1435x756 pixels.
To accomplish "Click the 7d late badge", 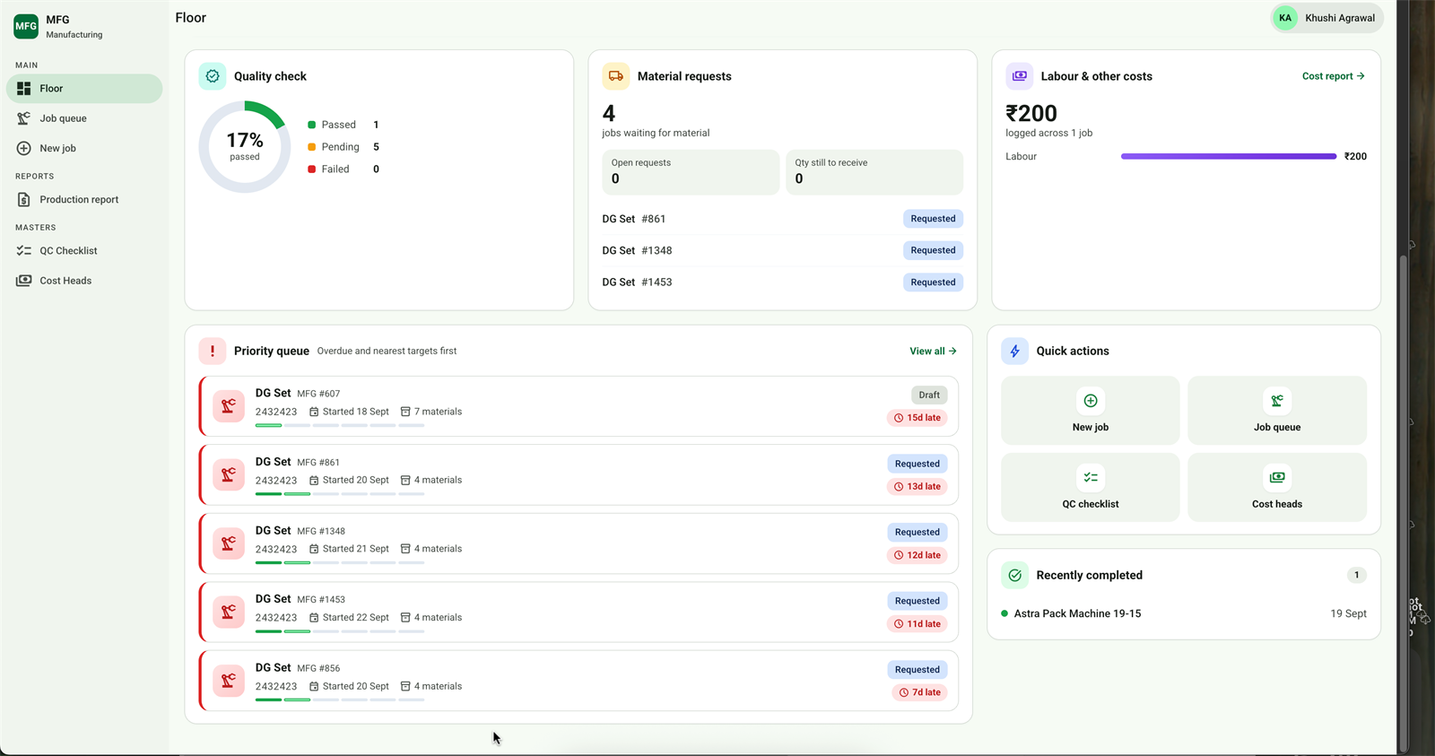I will click(x=920, y=692).
